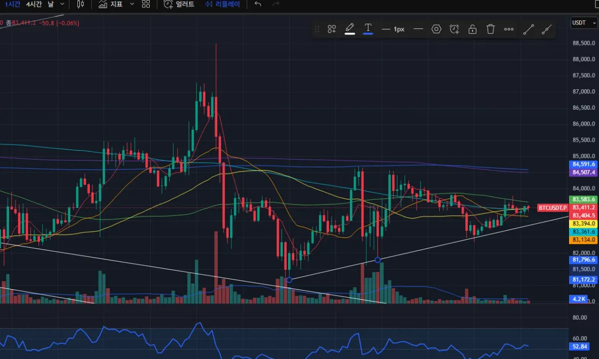The image size is (599, 359).
Task: Open the text color T tool
Action: pyautogui.click(x=368, y=29)
